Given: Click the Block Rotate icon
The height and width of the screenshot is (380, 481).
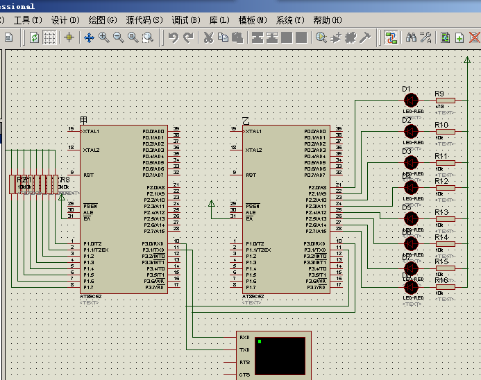Looking at the screenshot, I should [x=287, y=37].
